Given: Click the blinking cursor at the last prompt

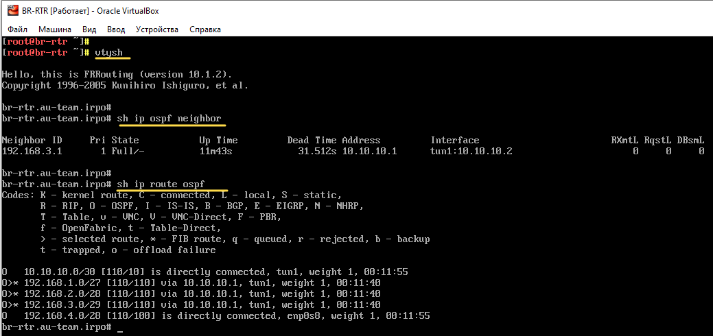Looking at the screenshot, I should point(120,327).
